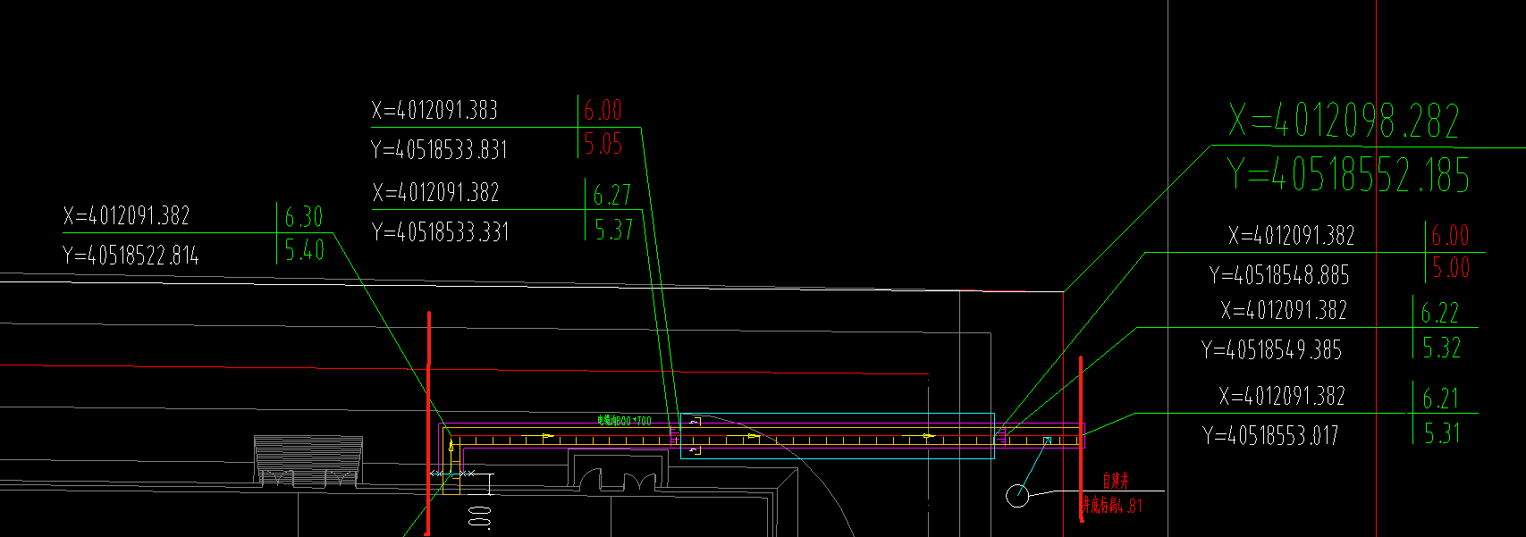1526x537 pixels.
Task: Click the Y=40518533.331 coordinate text
Action: pos(440,232)
